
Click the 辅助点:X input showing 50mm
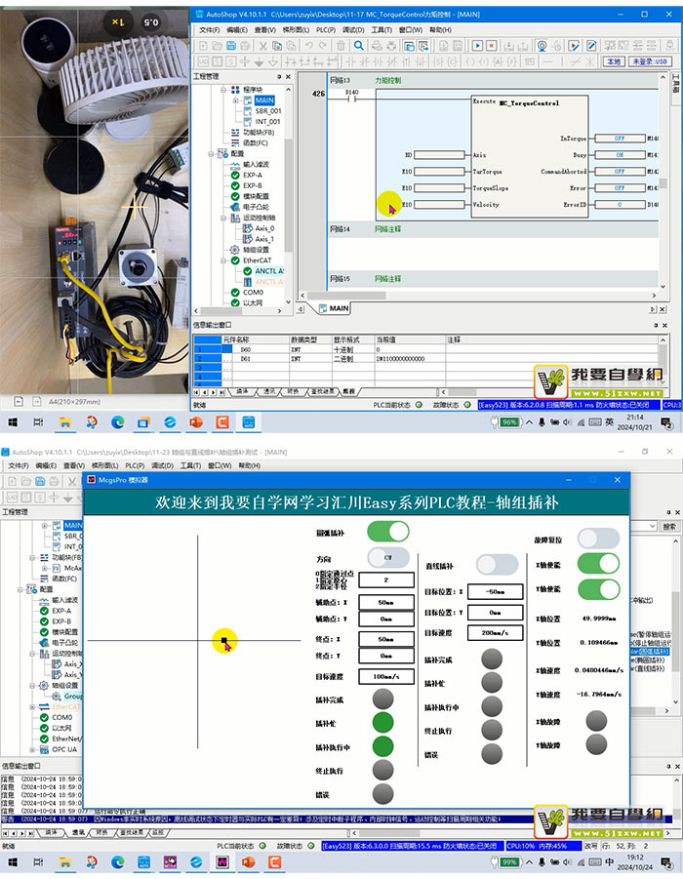385,602
